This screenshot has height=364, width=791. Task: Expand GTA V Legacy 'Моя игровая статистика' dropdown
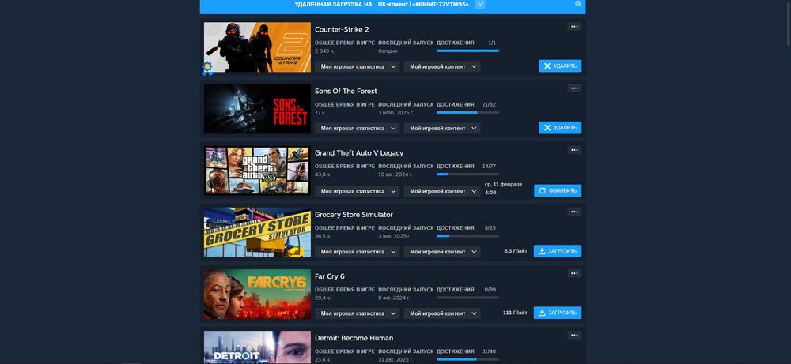click(358, 191)
